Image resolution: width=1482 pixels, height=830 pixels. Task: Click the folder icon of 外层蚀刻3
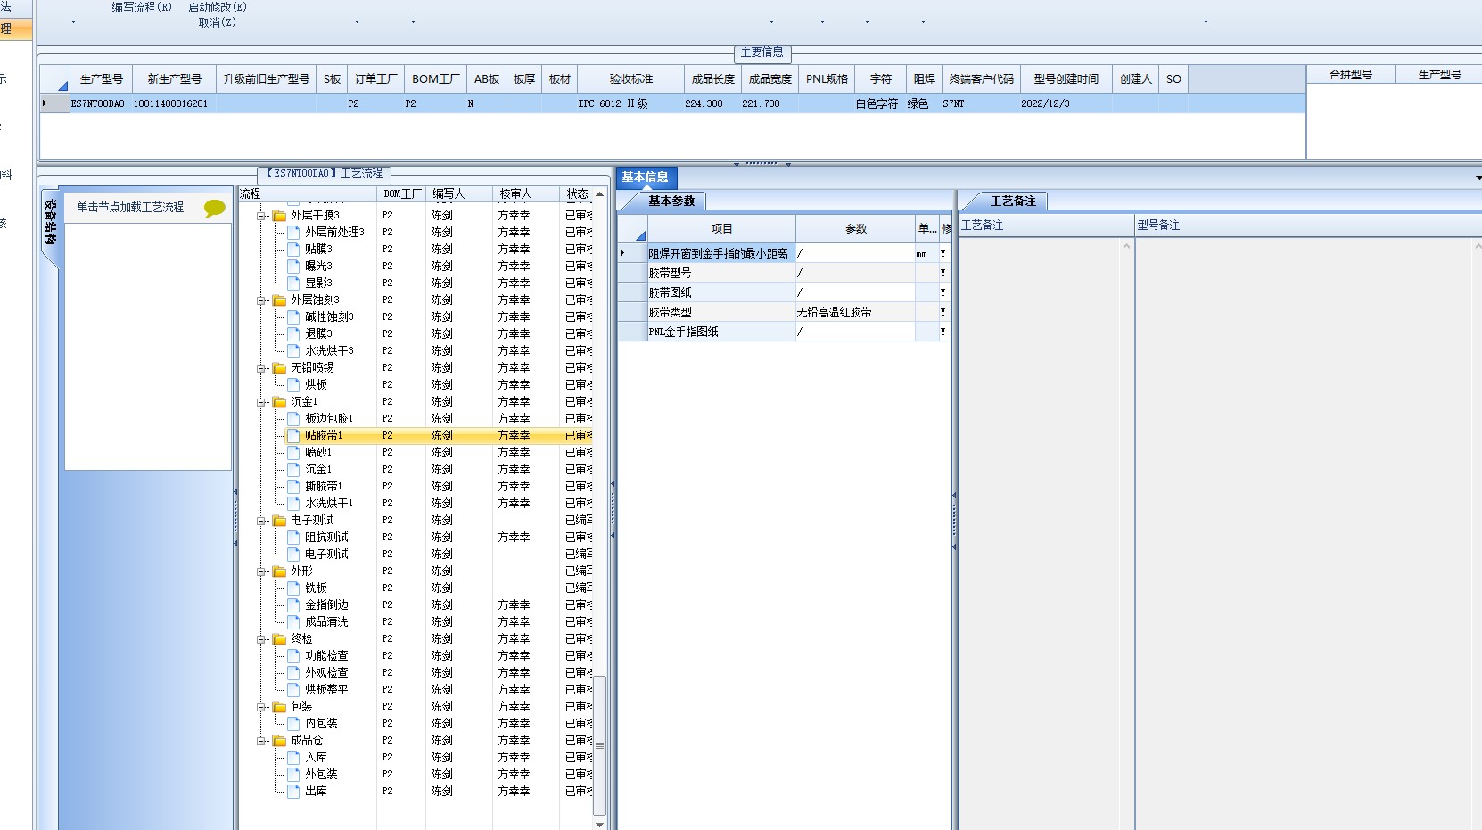pos(279,300)
